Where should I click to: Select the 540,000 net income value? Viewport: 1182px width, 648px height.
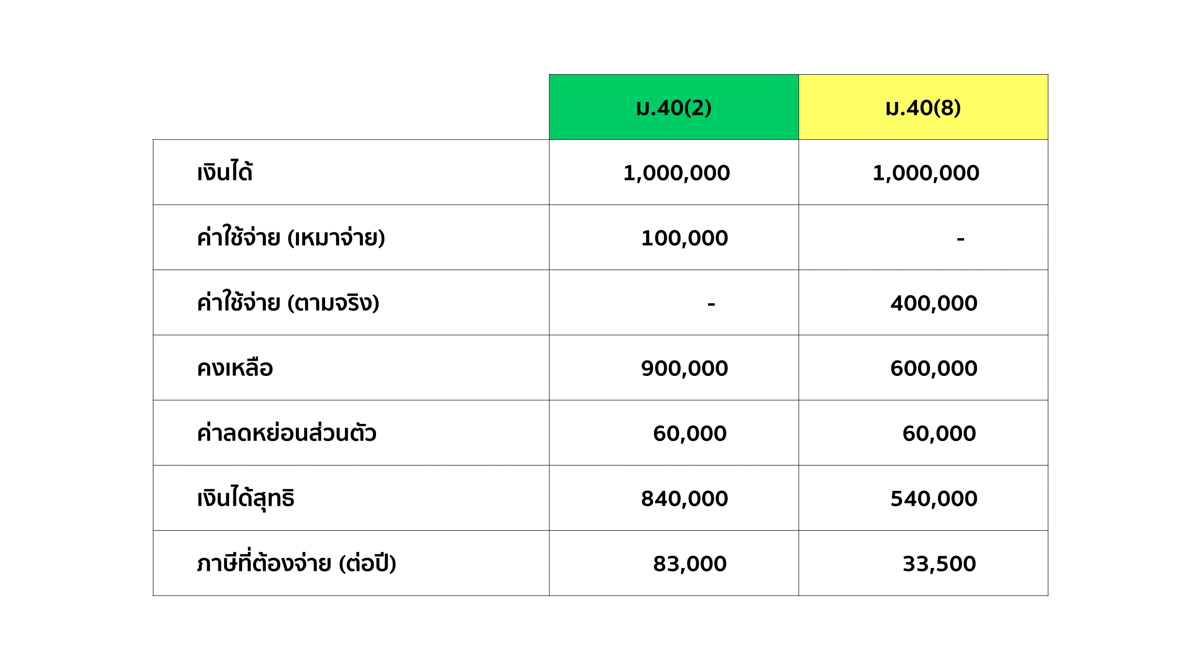point(934,499)
